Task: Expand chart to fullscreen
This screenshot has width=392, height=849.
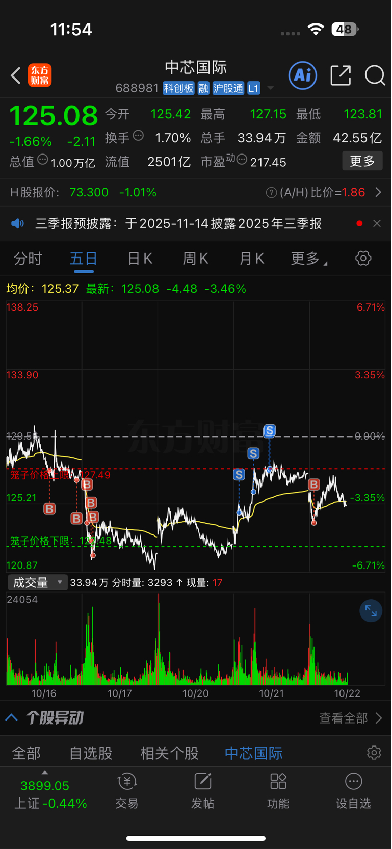Action: [x=371, y=610]
